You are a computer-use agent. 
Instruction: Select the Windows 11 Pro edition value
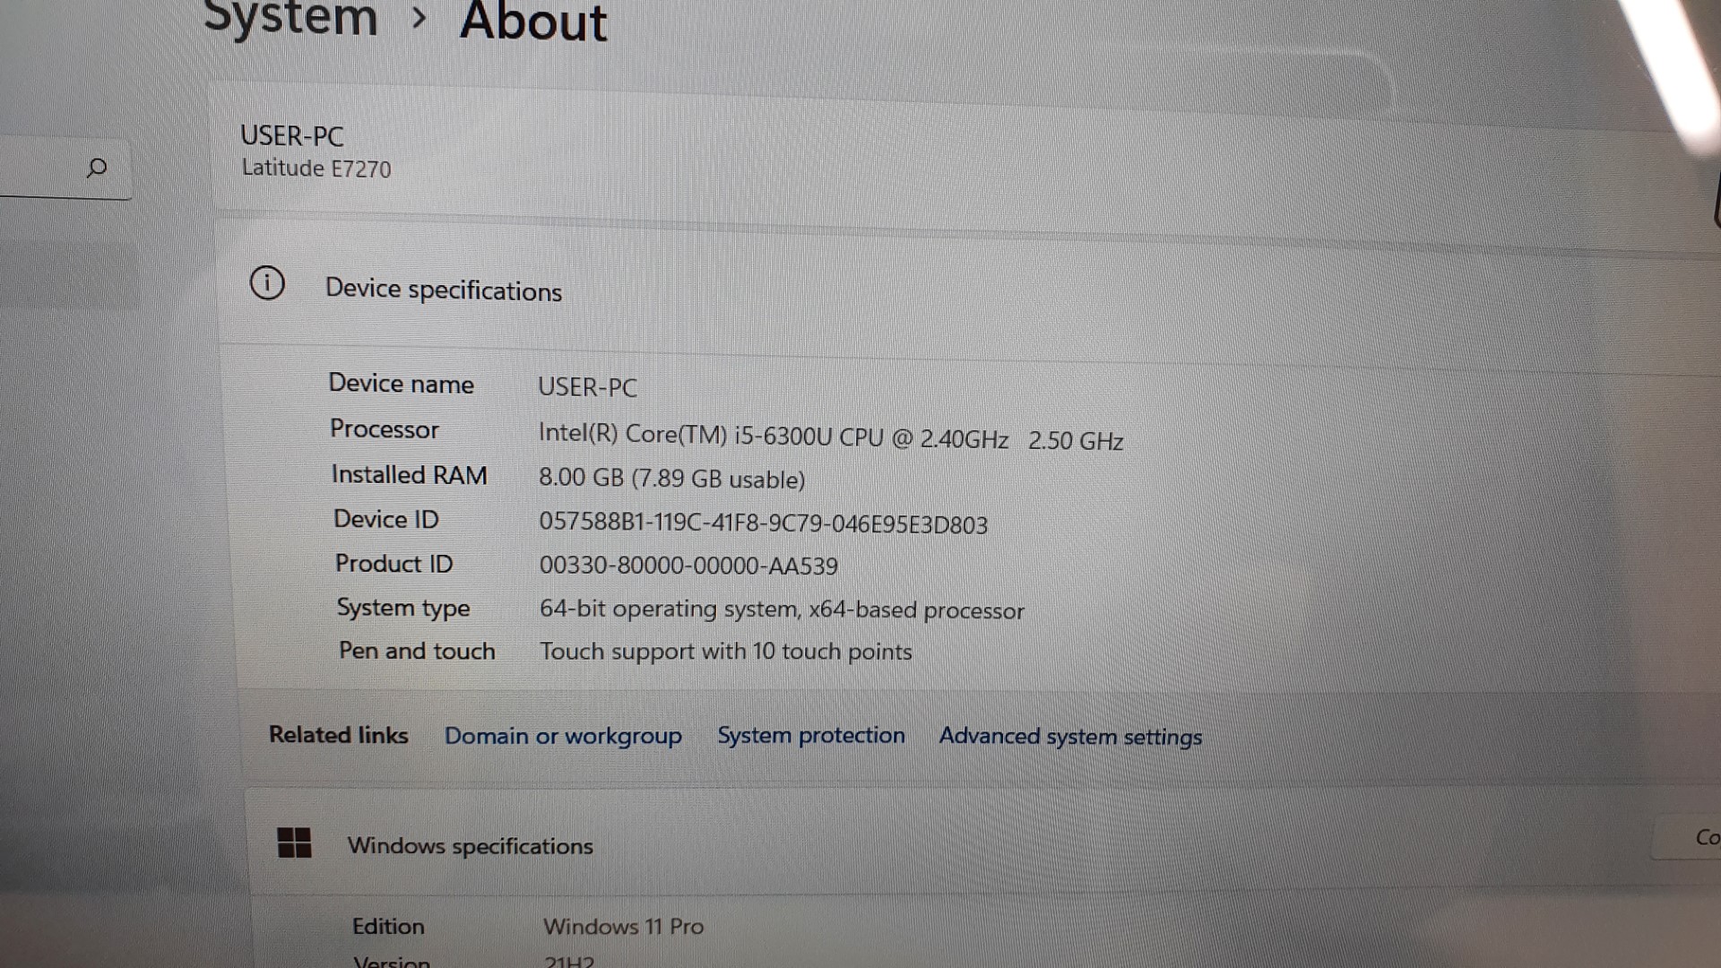(x=623, y=926)
